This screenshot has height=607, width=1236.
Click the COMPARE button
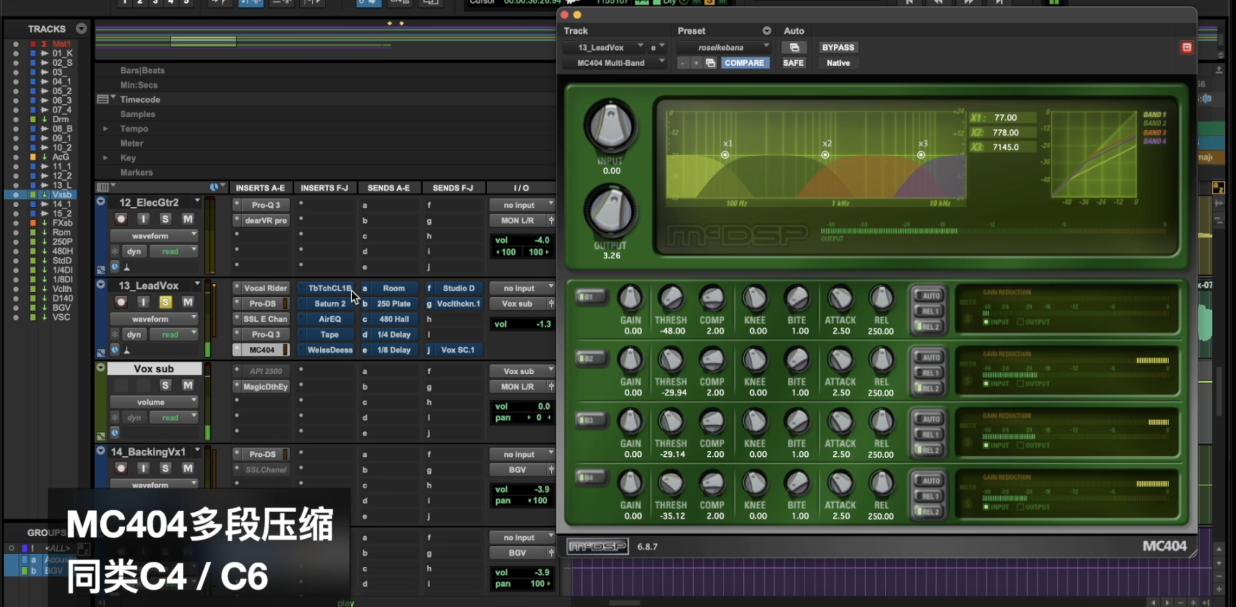pyautogui.click(x=744, y=63)
